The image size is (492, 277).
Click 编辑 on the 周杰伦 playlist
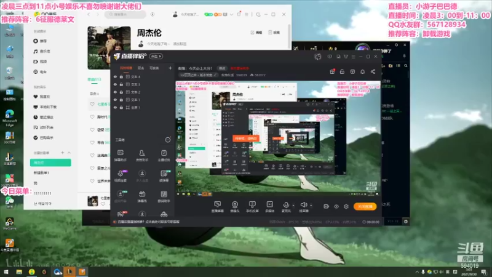(x=256, y=33)
